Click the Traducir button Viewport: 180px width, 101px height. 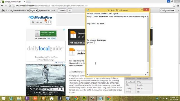[62, 10]
